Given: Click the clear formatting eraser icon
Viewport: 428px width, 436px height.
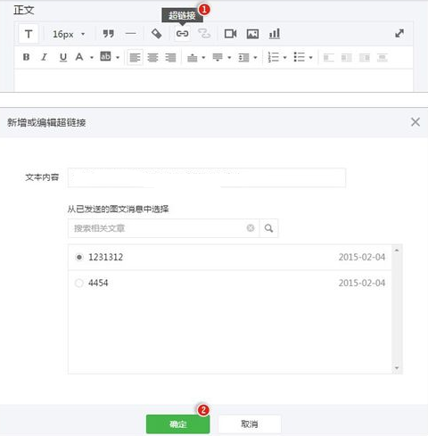Looking at the screenshot, I should click(156, 34).
